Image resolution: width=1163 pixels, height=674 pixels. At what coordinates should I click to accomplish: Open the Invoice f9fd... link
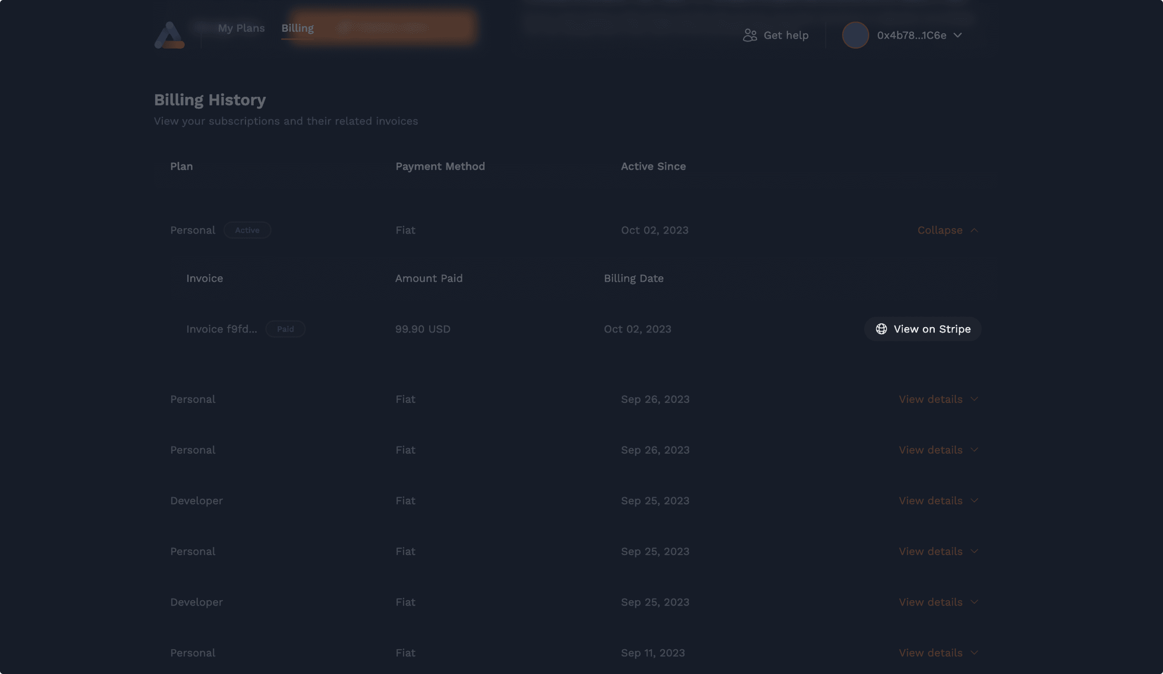tap(222, 329)
